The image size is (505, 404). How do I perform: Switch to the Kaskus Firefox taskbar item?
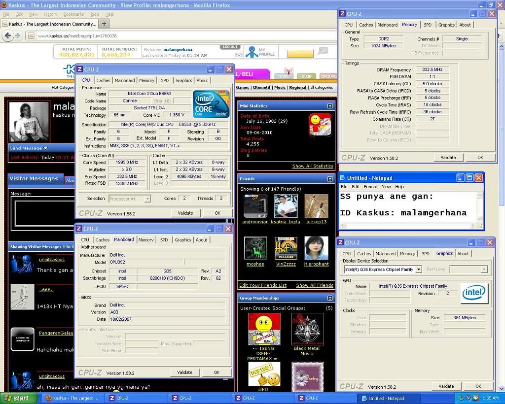(74, 398)
